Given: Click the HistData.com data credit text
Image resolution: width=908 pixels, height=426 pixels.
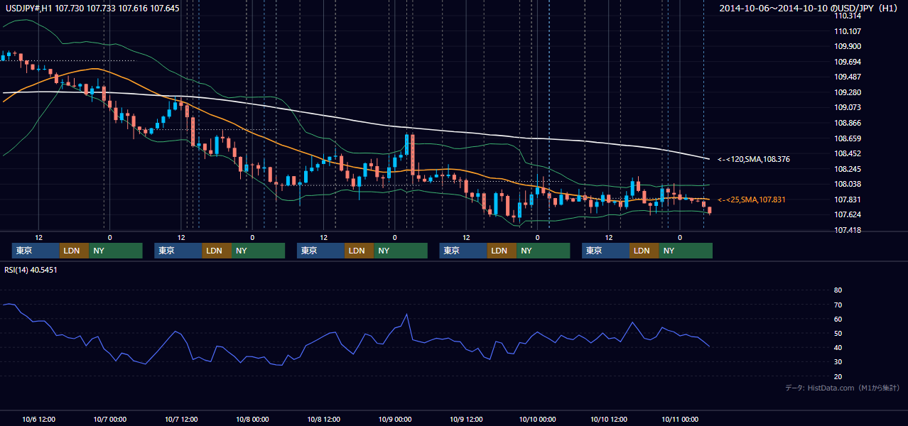Looking at the screenshot, I should 843,388.
